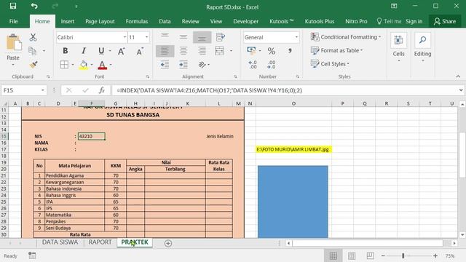Viewport: 466px width, 262px height.
Task: Adjust the zoom slider handle
Action: point(403,255)
